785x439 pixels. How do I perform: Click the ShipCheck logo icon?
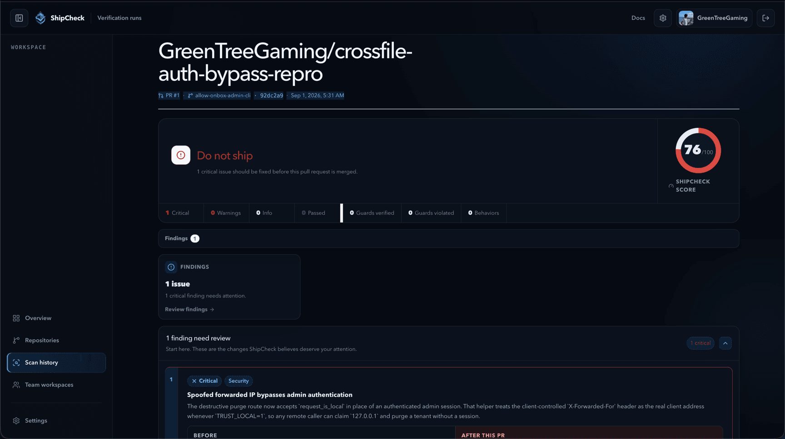tap(40, 18)
